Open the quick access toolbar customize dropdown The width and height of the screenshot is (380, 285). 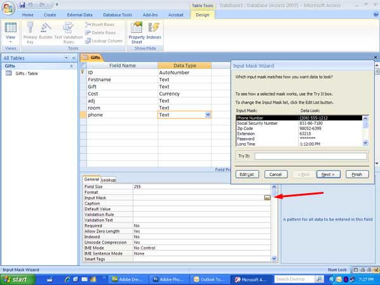57,4
